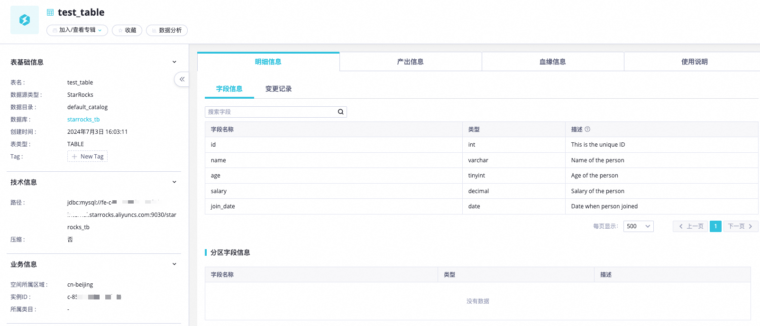Collapse the 技术信息 section
This screenshot has width=760, height=326.
tap(174, 182)
